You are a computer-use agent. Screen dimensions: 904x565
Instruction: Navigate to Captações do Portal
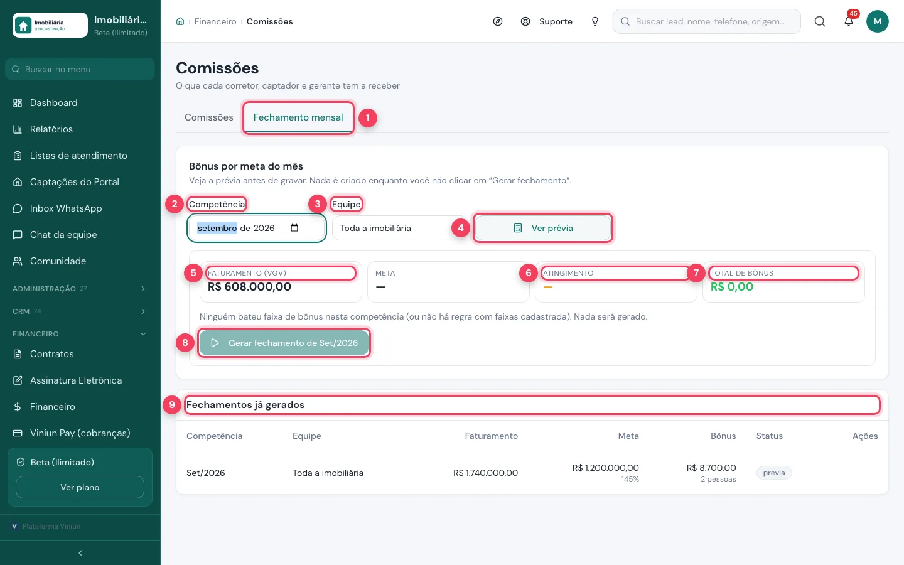click(80, 182)
